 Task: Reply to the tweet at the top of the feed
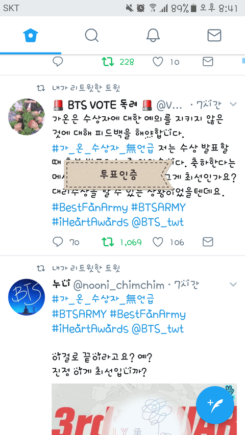[x=58, y=61]
